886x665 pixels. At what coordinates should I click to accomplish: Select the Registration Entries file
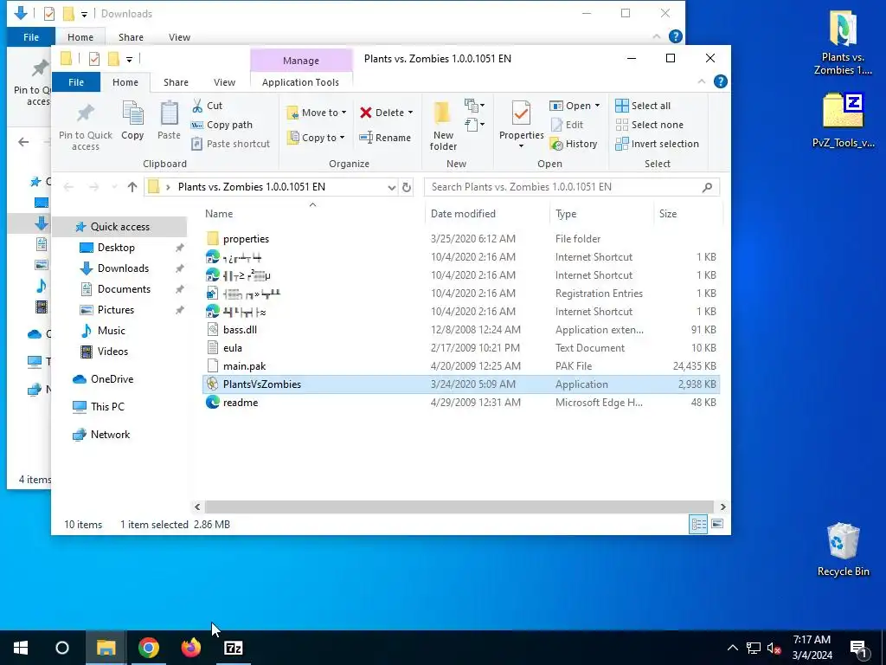[x=460, y=294]
